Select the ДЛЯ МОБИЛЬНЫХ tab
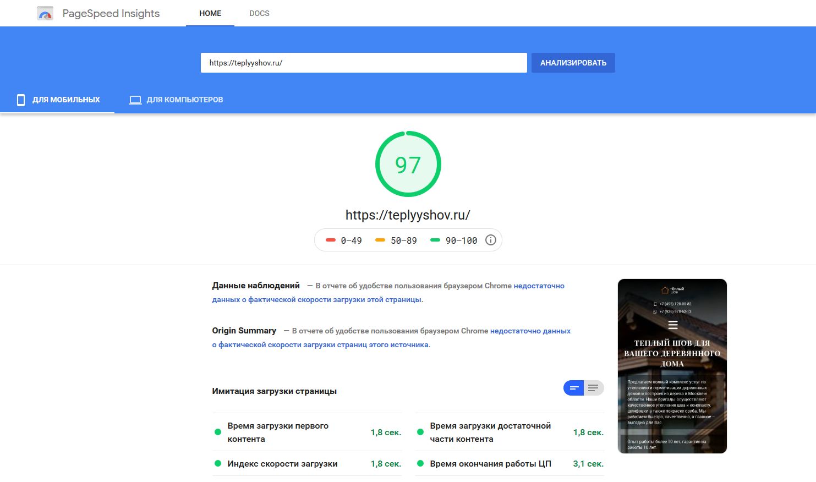This screenshot has height=482, width=816. click(x=57, y=100)
